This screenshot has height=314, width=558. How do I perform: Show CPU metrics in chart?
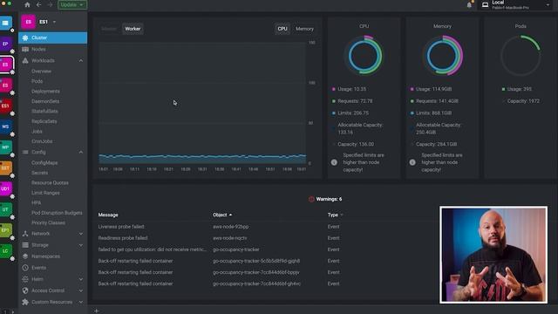[x=282, y=29]
